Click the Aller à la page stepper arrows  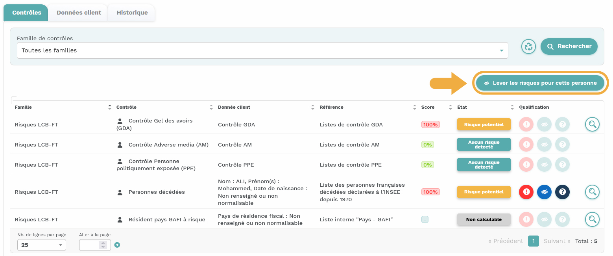(103, 245)
